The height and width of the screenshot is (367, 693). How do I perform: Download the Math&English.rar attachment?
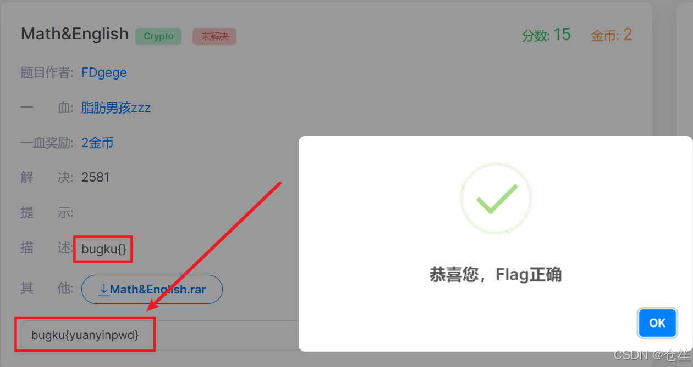point(152,289)
